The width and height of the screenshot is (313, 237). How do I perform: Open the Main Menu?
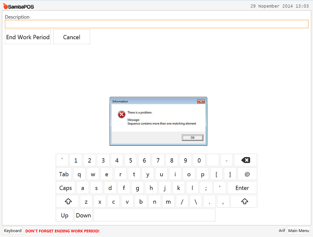[298, 230]
